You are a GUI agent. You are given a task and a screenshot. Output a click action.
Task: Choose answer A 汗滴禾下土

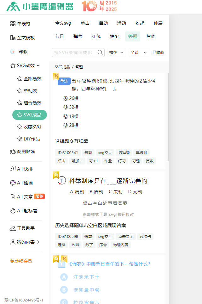[80, 277]
